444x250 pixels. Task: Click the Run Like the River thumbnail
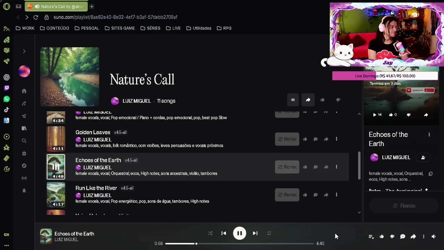tap(56, 195)
